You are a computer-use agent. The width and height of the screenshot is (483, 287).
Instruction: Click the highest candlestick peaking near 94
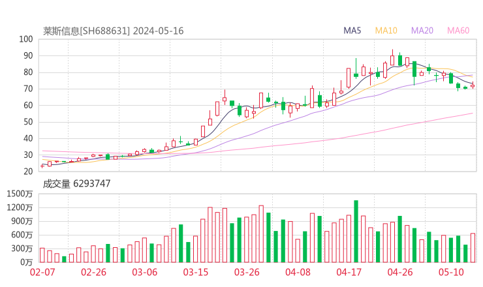[392, 57]
